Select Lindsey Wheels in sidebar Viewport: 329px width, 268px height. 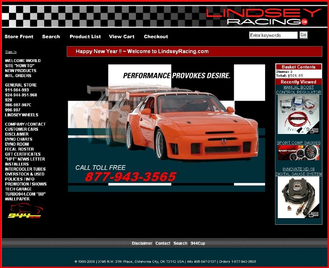(22, 115)
